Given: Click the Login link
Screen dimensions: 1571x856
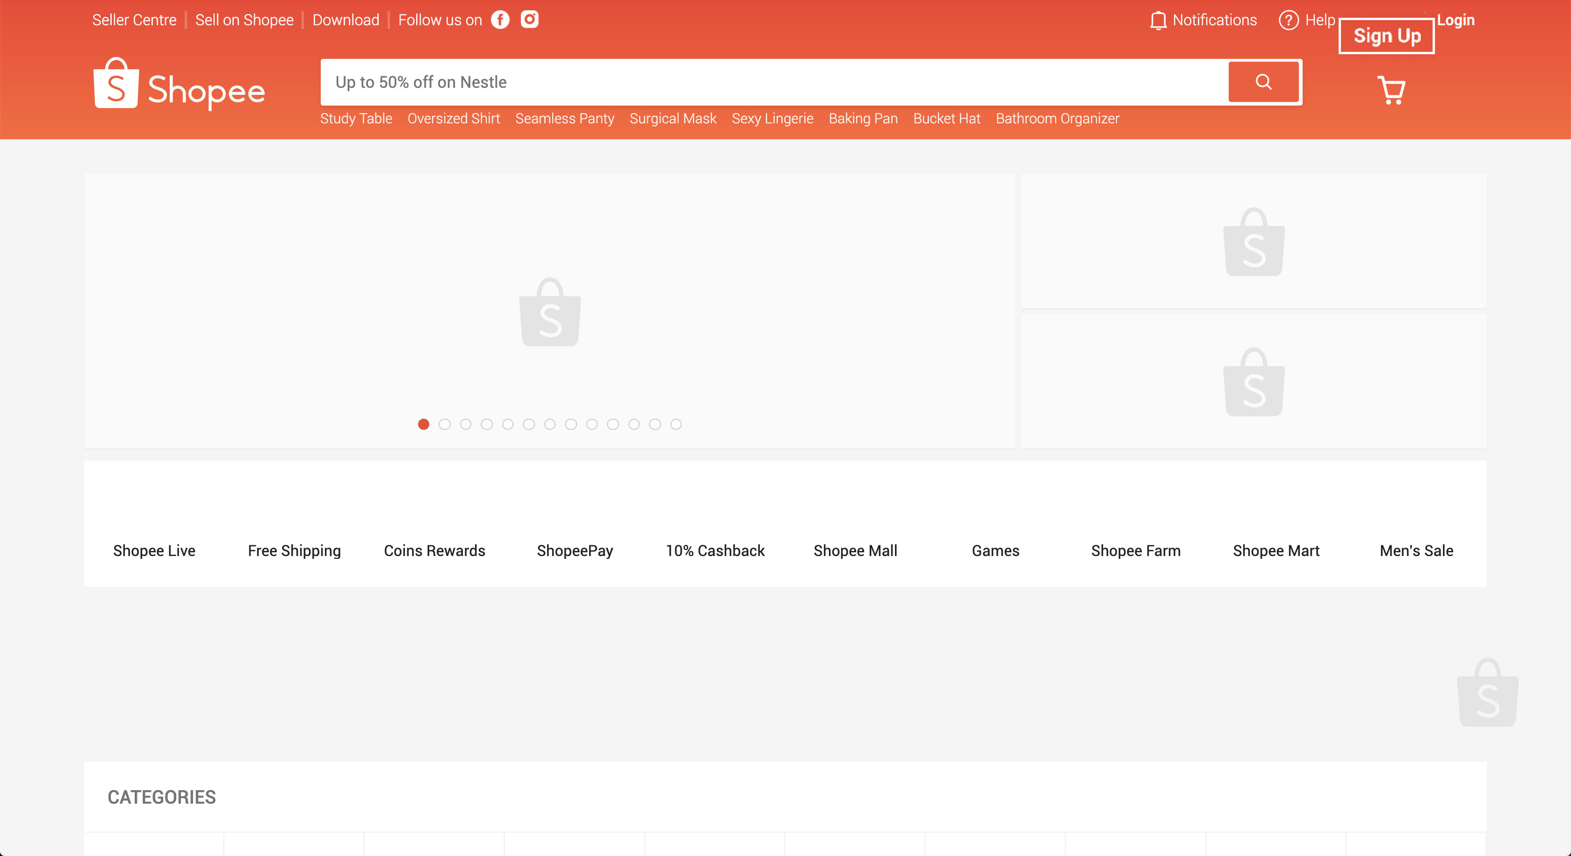Looking at the screenshot, I should [x=1455, y=21].
